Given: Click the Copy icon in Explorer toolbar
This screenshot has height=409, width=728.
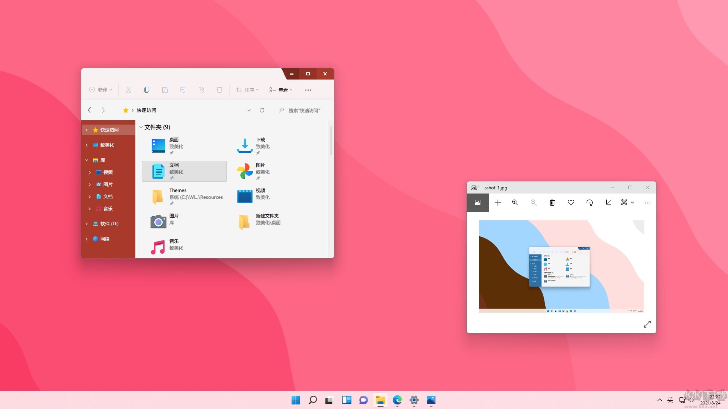Looking at the screenshot, I should tap(147, 90).
